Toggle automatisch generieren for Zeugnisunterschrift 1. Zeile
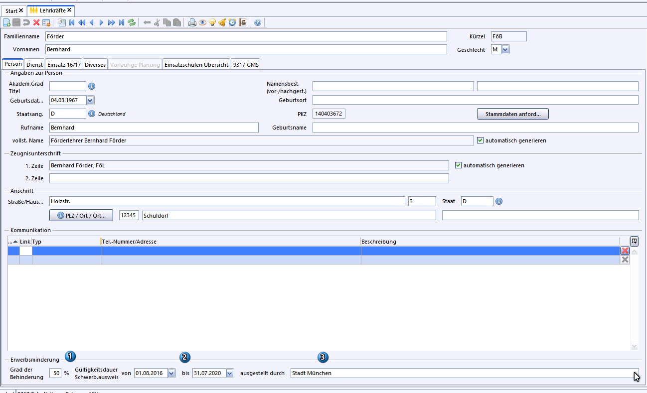The height and width of the screenshot is (393, 647). pyautogui.click(x=459, y=165)
